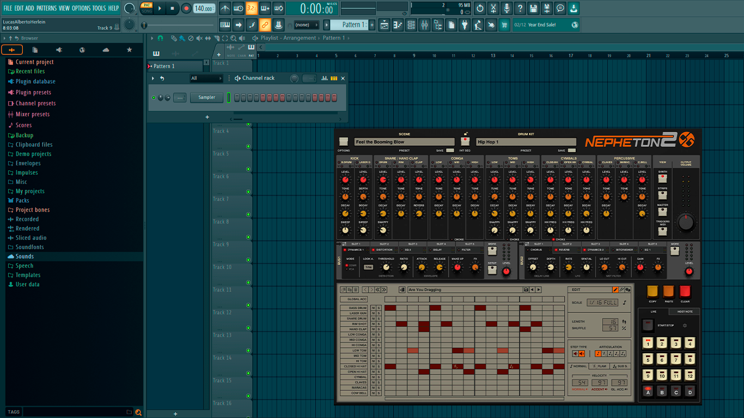Click the Nepheton OUTPUT VOLUME knob
Screen dimensions: 744x418
click(x=686, y=222)
